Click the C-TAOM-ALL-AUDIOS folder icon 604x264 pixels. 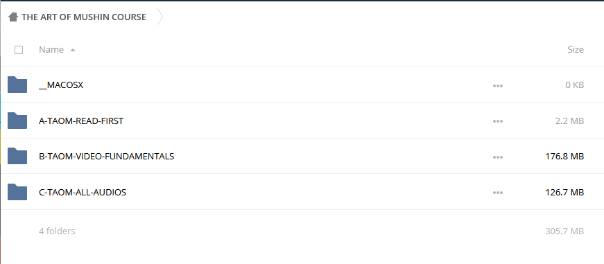pos(17,192)
